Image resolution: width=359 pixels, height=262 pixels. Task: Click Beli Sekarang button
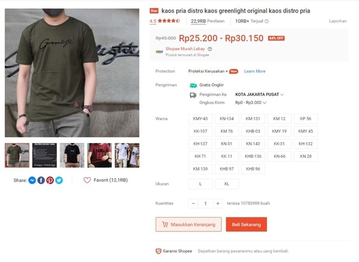[x=247, y=224]
